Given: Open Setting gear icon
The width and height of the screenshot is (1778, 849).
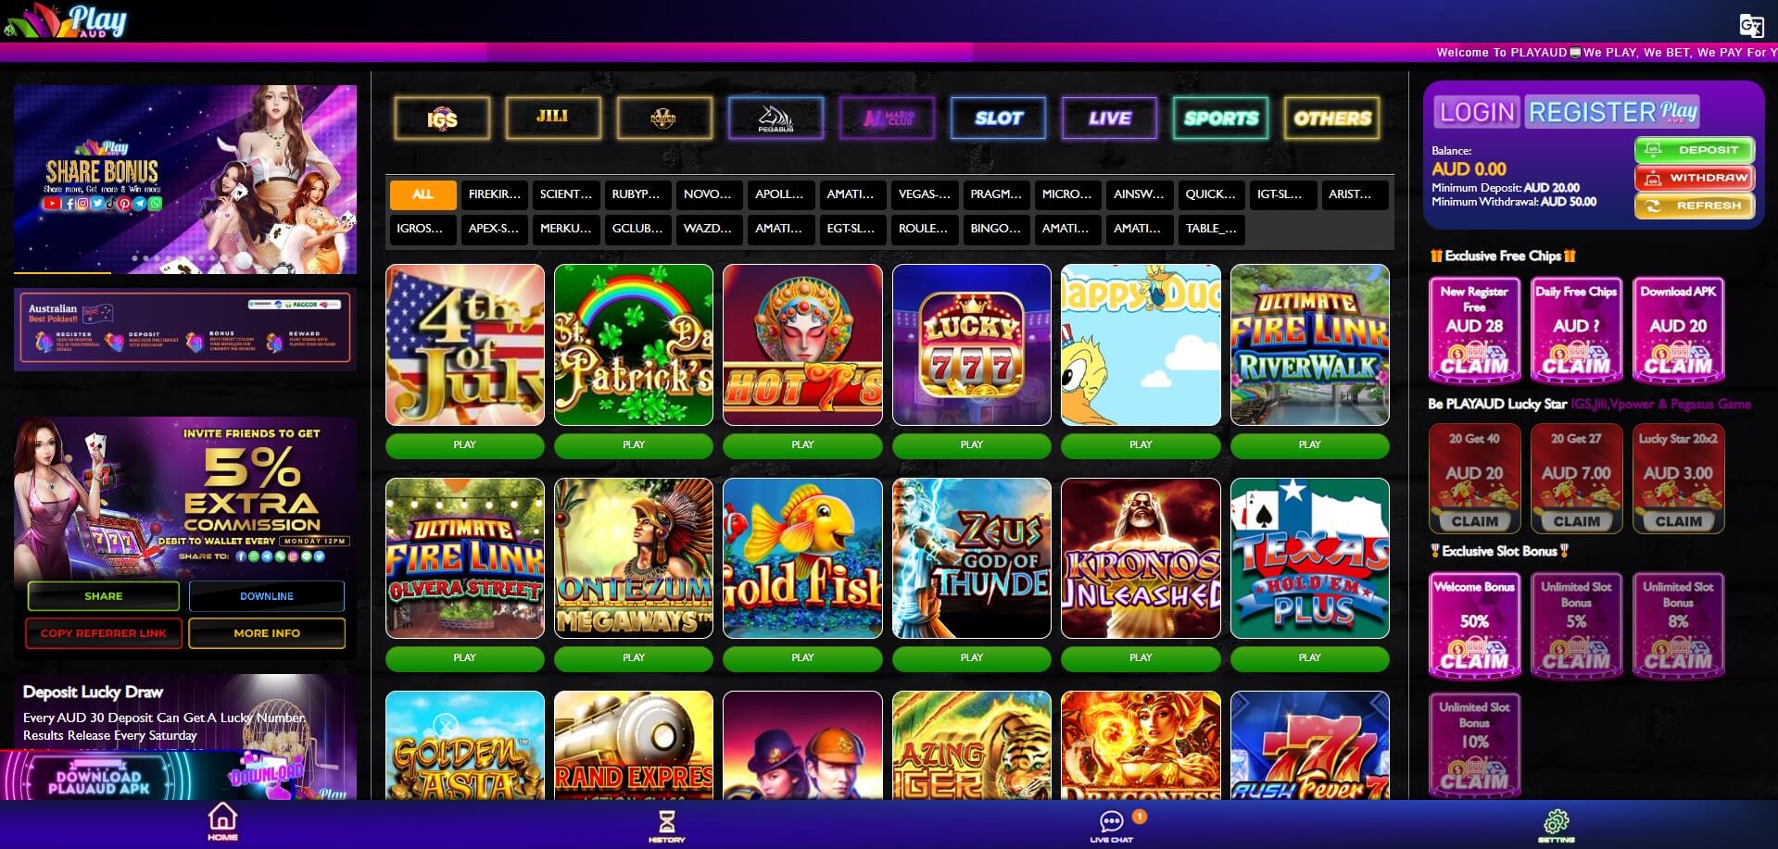Looking at the screenshot, I should tap(1556, 824).
